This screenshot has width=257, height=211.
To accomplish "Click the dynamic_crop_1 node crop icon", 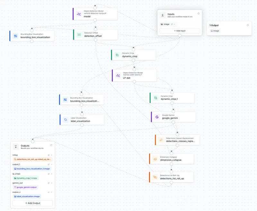I will 156,98.
